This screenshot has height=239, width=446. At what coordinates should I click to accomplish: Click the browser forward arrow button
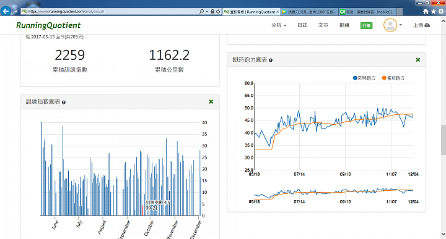tap(15, 11)
